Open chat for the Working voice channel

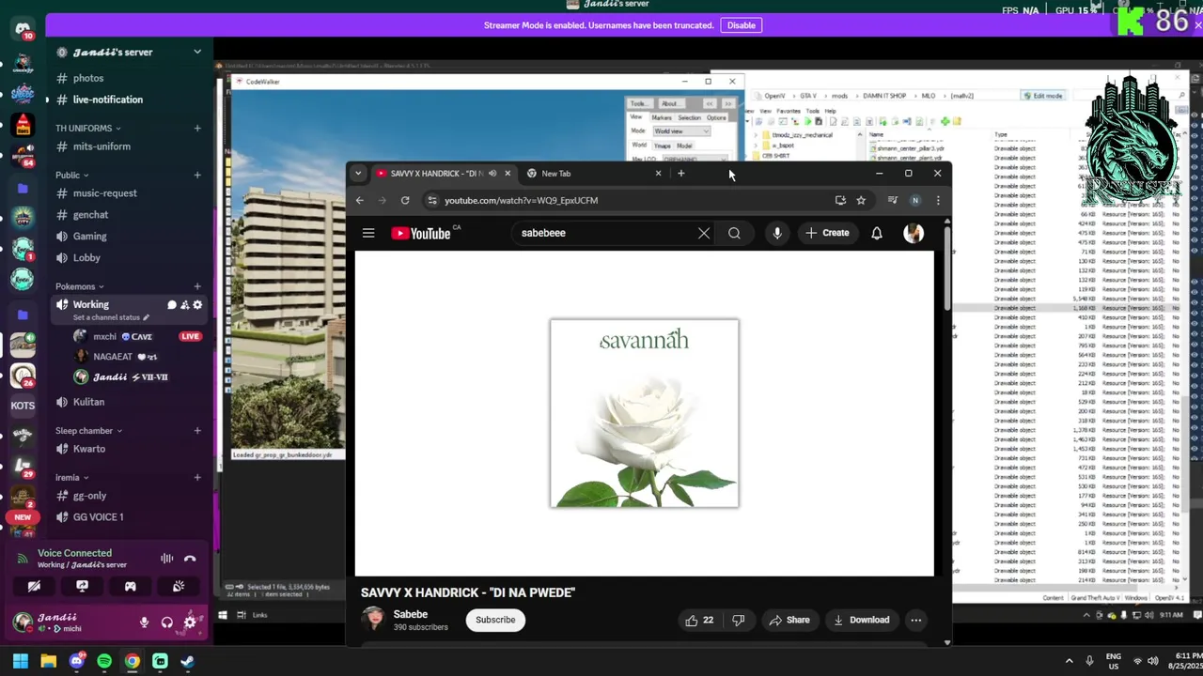171,304
